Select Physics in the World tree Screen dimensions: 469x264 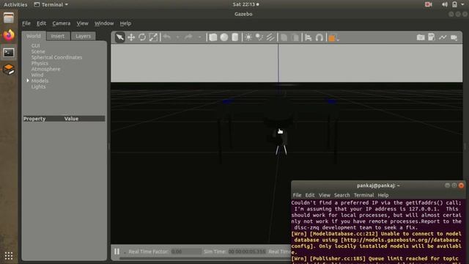coord(40,63)
